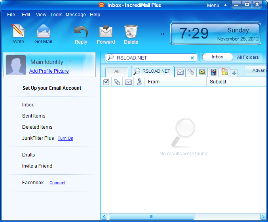Image resolution: width=268 pixels, height=222 pixels.
Task: Open Deleted Items folder
Action: click(x=37, y=127)
